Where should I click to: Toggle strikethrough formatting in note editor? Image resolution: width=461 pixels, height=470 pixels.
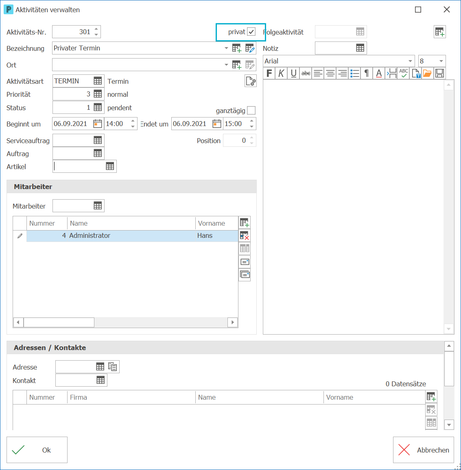(306, 73)
